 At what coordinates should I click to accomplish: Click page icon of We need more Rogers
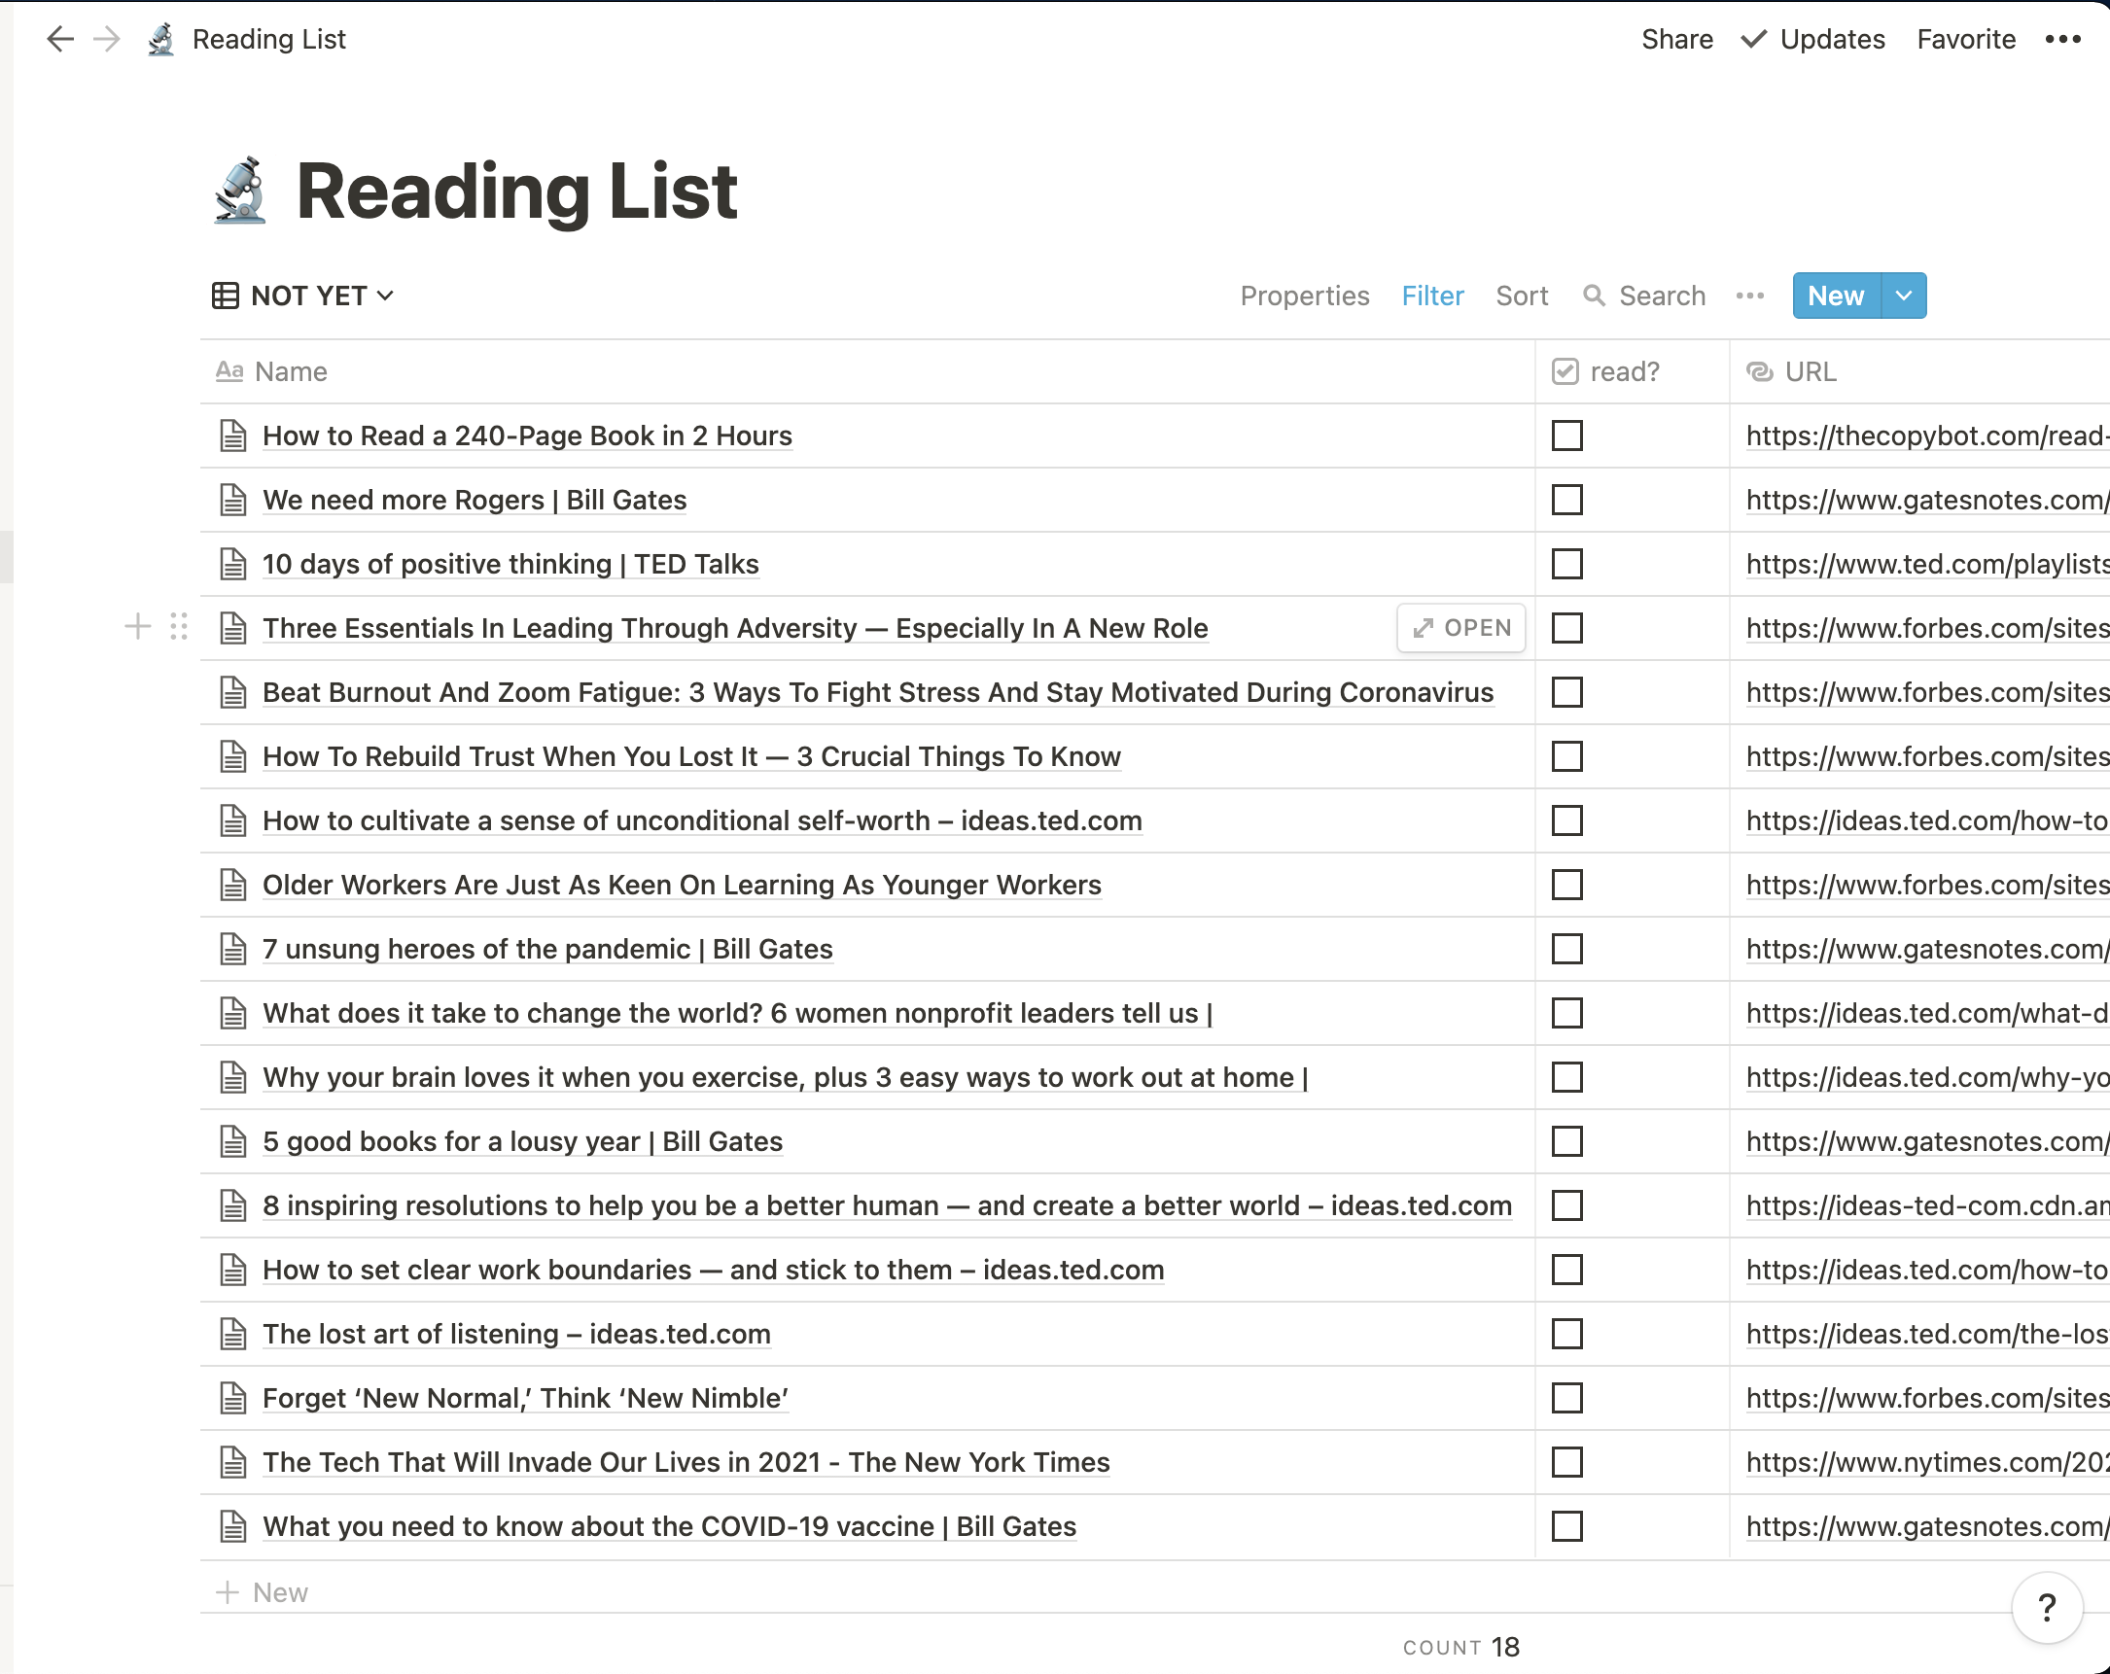[233, 500]
